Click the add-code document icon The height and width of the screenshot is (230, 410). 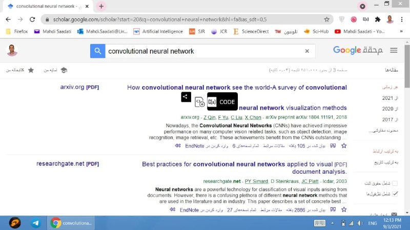pos(199,102)
